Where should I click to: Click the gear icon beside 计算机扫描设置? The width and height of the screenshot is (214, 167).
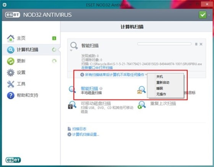[x=69, y=135]
